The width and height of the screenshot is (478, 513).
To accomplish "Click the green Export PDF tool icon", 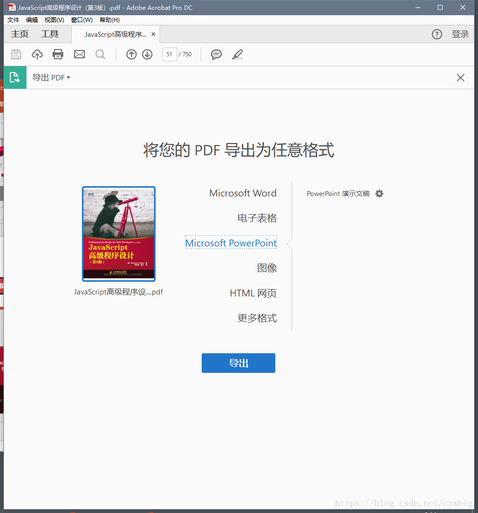I will pos(15,77).
